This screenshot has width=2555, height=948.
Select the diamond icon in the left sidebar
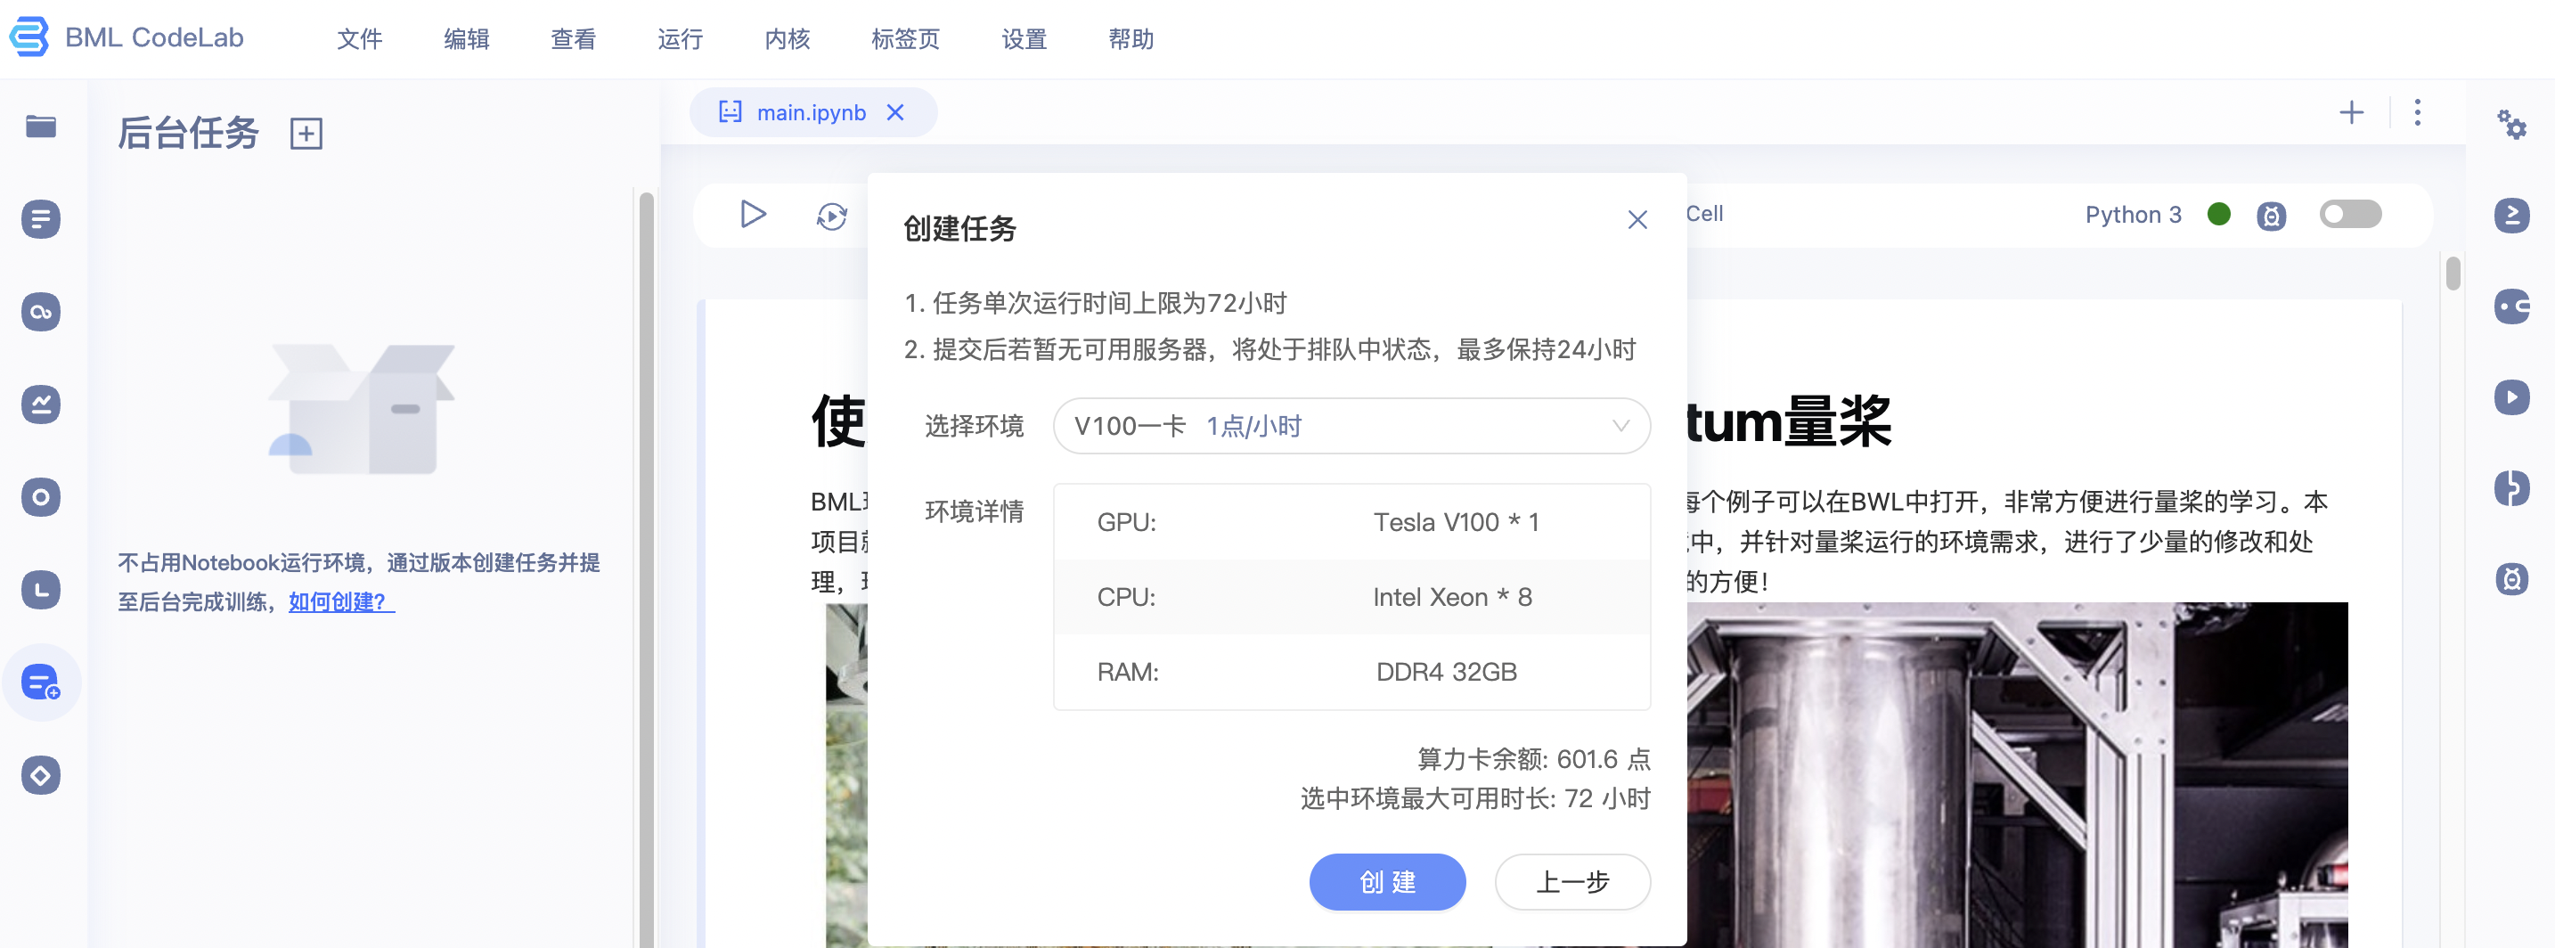(41, 775)
